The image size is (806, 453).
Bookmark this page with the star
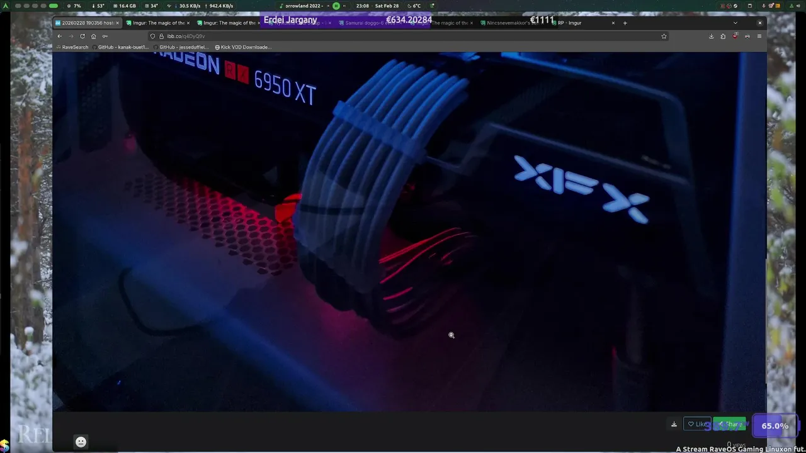pos(664,36)
